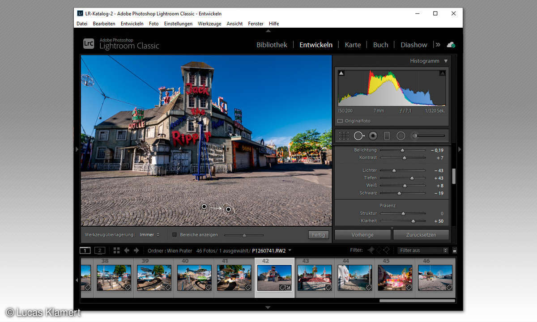Toggle the filter lock switch at filmstrip right
This screenshot has height=322, width=537.
click(x=455, y=250)
